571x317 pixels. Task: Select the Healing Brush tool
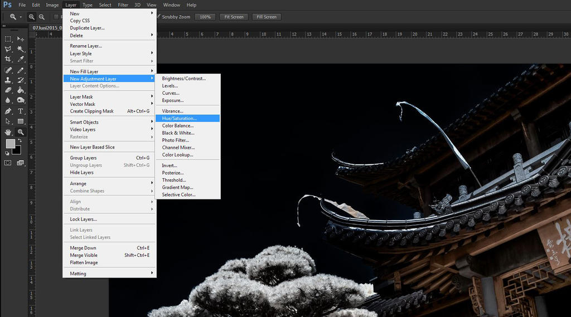coord(8,70)
